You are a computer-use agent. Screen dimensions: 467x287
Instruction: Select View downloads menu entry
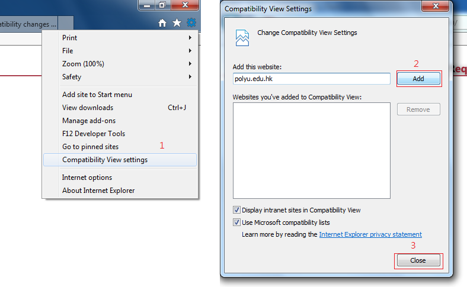click(88, 108)
